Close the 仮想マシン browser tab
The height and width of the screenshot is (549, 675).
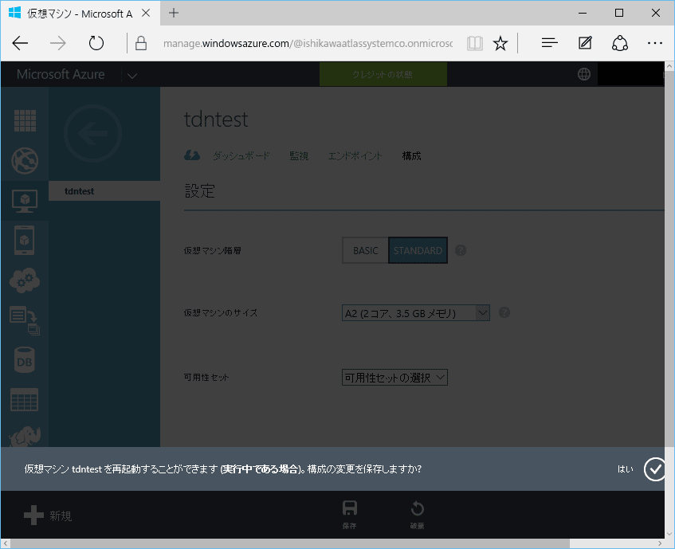pos(146,14)
